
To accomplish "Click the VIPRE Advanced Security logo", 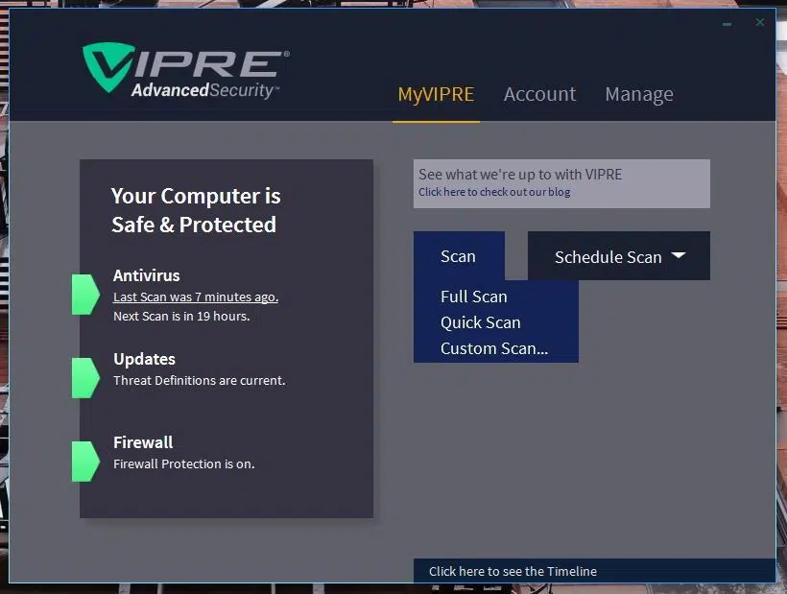I will click(x=185, y=70).
